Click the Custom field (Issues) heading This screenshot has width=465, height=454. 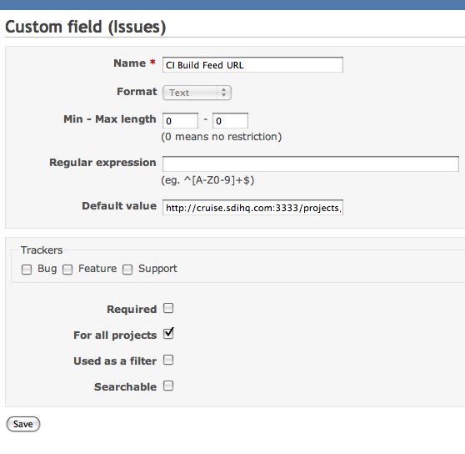pos(85,27)
